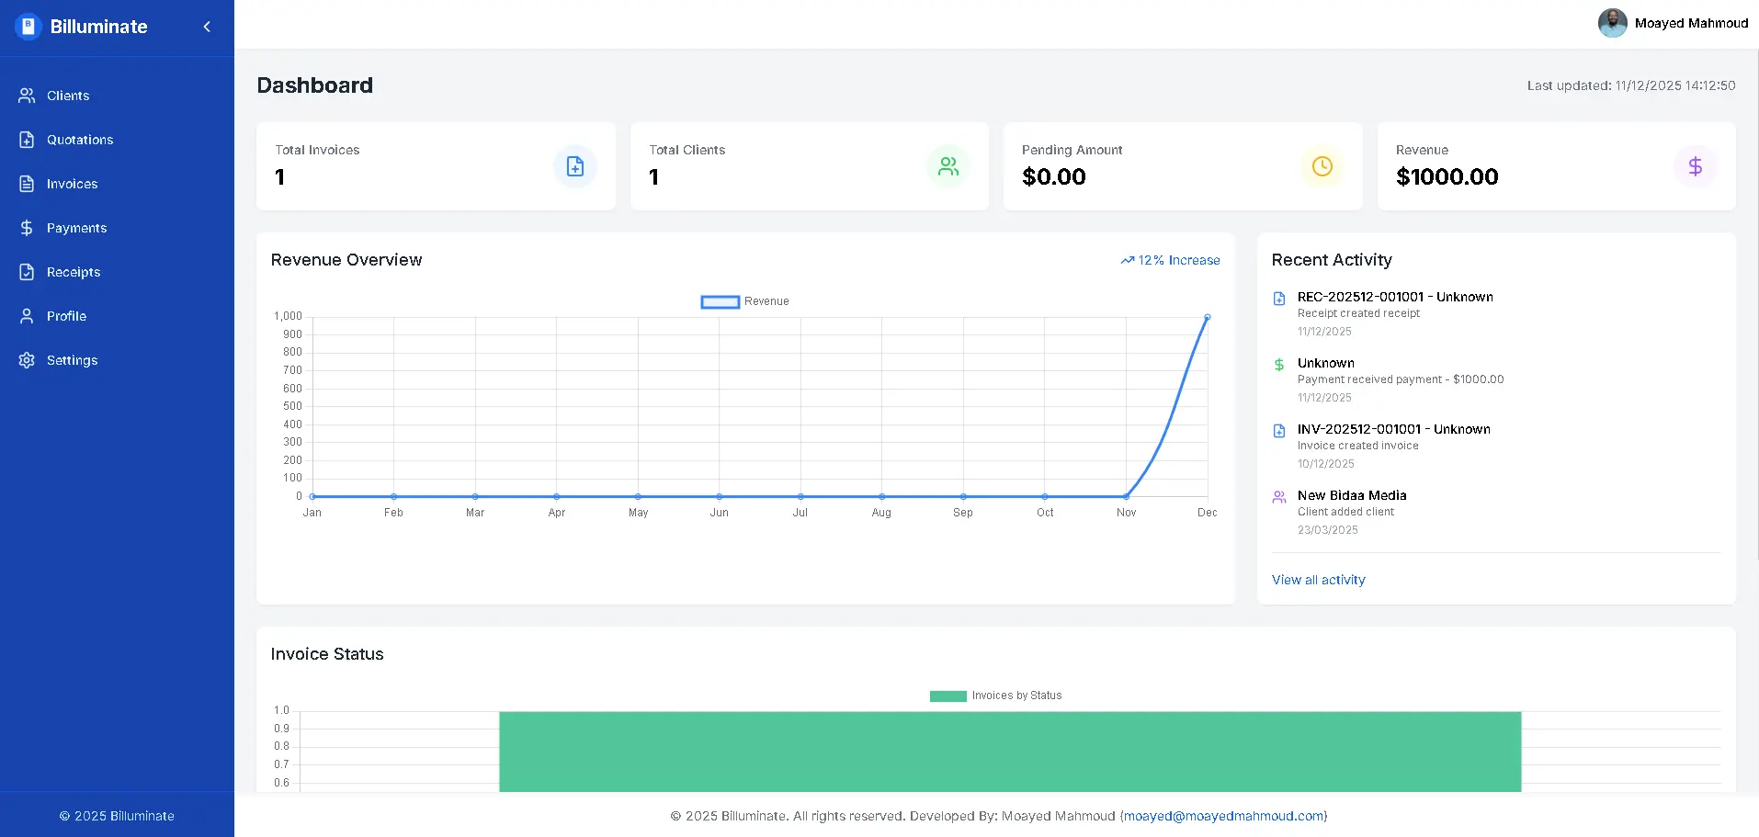Click the December data point on revenue chart
The width and height of the screenshot is (1759, 837).
(x=1207, y=317)
